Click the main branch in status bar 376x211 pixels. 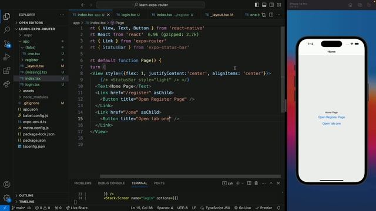[x=18, y=208]
